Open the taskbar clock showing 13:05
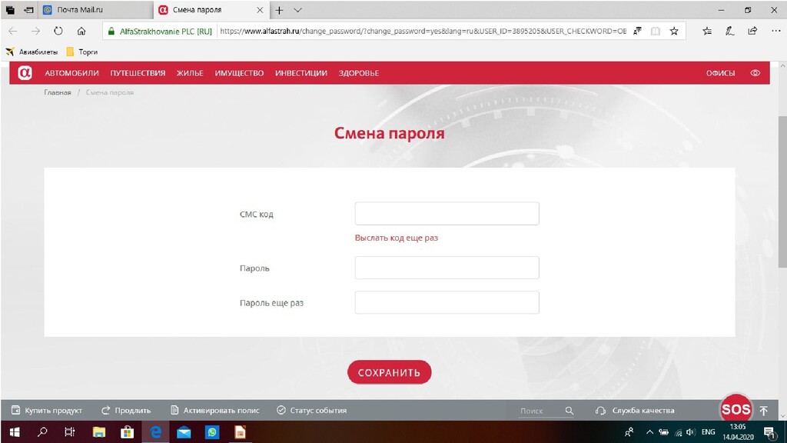This screenshot has height=443, width=787. (738, 432)
